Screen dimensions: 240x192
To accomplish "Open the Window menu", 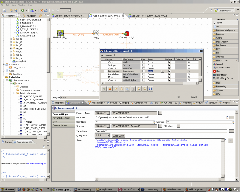I will (x=22, y=5).
